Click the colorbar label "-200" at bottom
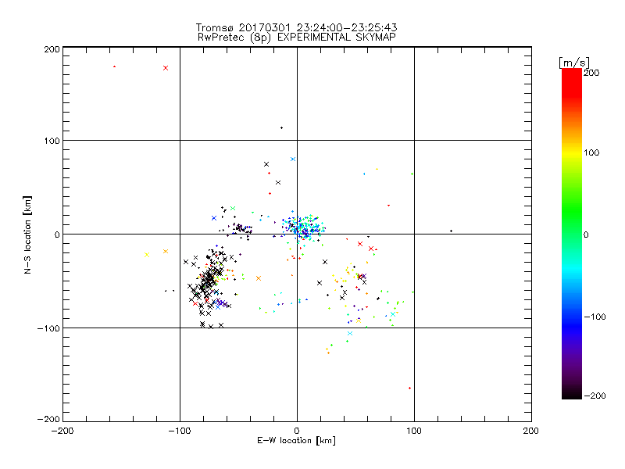This screenshot has width=625, height=469. (595, 396)
